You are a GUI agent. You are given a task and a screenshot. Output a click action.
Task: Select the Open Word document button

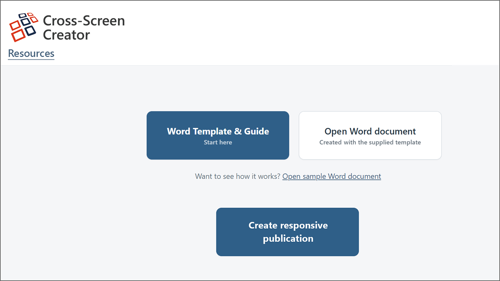pos(370,135)
